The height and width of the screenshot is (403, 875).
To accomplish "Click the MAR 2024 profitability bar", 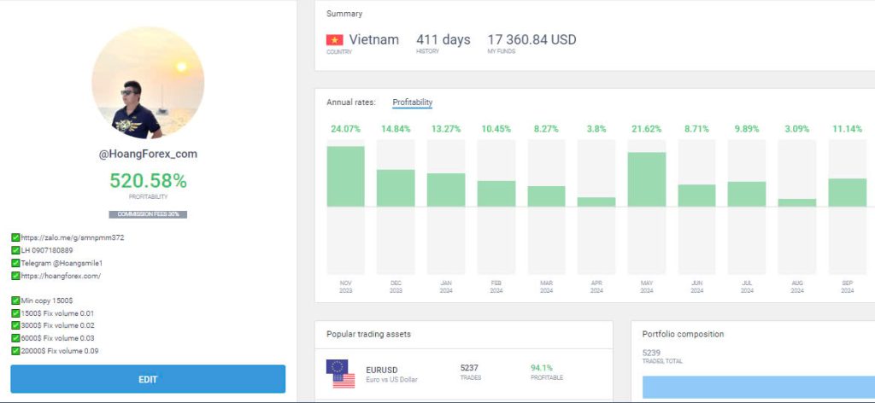I will point(546,196).
